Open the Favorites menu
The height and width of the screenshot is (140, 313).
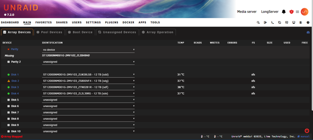(x=44, y=23)
